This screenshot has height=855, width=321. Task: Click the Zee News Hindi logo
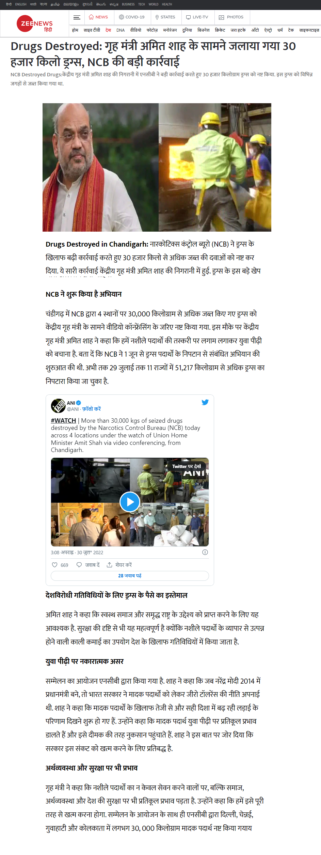click(x=35, y=24)
